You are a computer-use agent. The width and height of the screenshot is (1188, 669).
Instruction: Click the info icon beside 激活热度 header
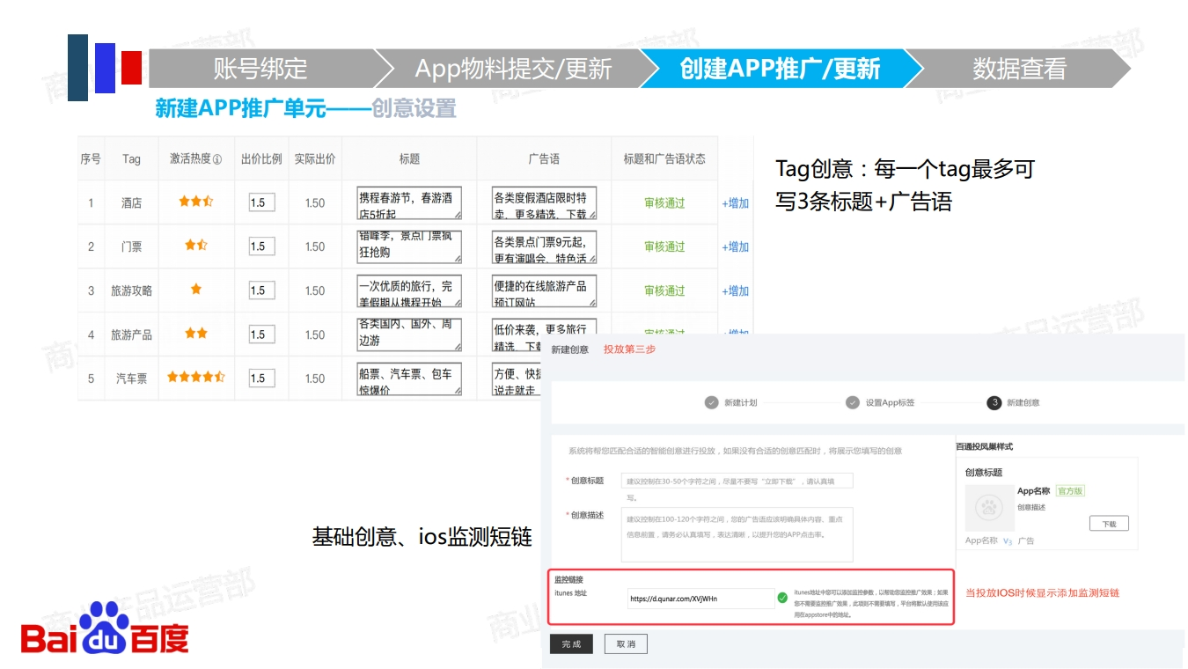tap(217, 159)
